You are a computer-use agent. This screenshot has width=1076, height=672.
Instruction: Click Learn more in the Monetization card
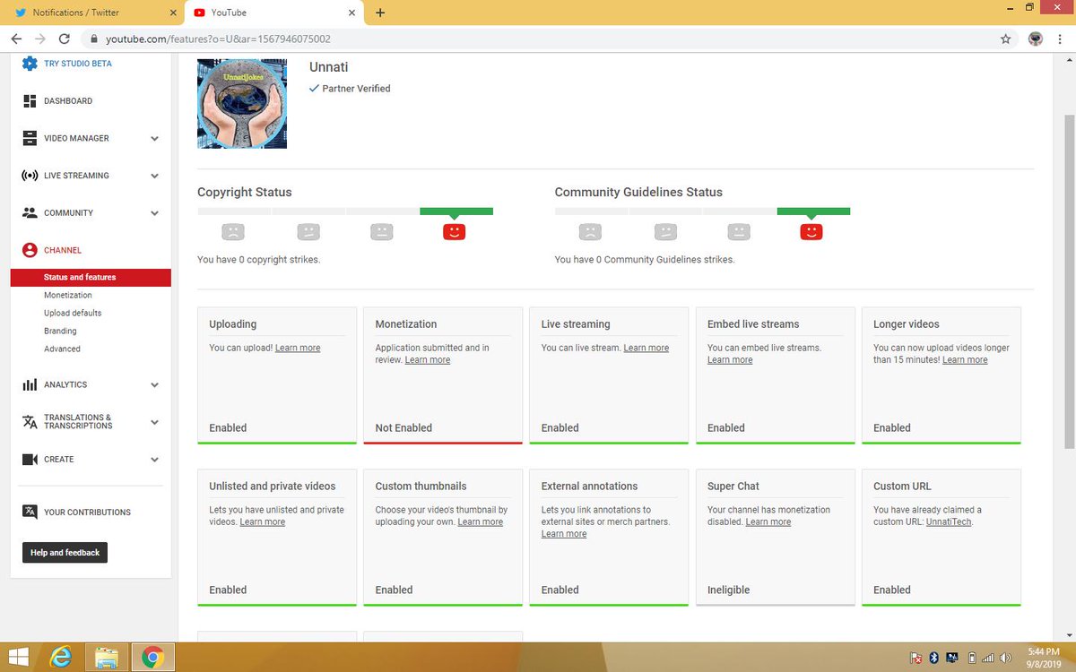point(428,359)
